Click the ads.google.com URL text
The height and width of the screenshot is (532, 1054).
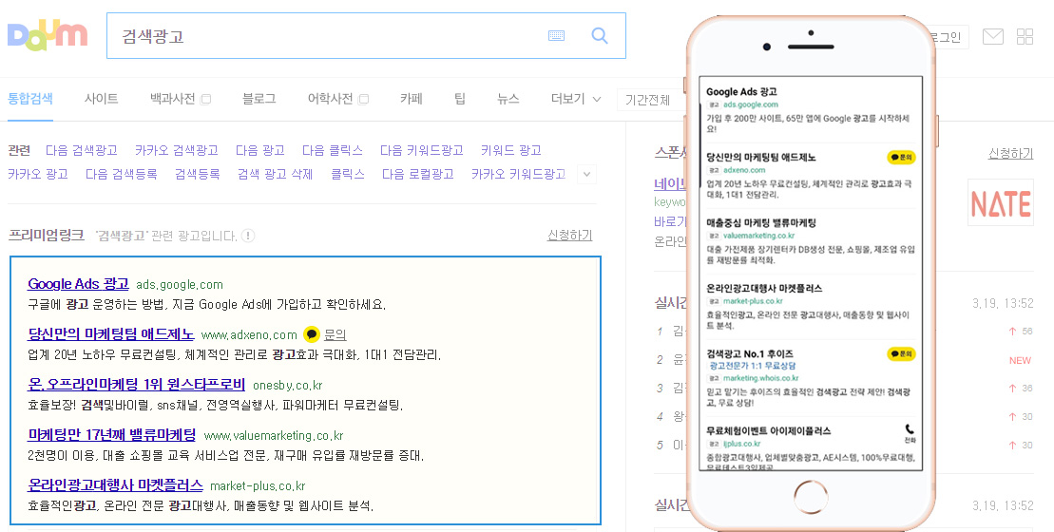180,285
